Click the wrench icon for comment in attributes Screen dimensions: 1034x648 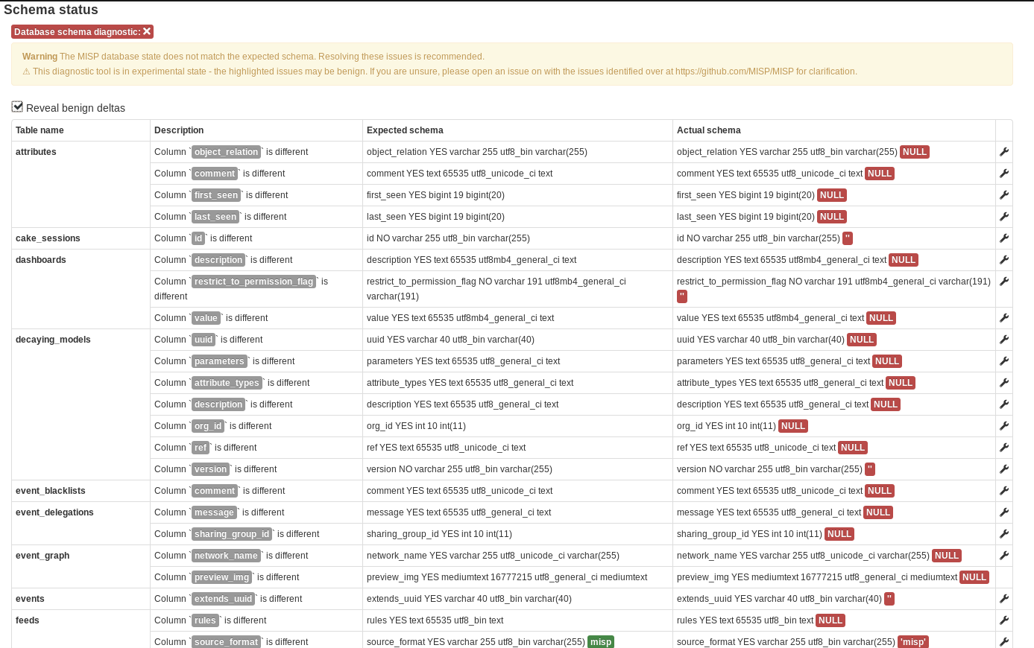(x=1003, y=173)
